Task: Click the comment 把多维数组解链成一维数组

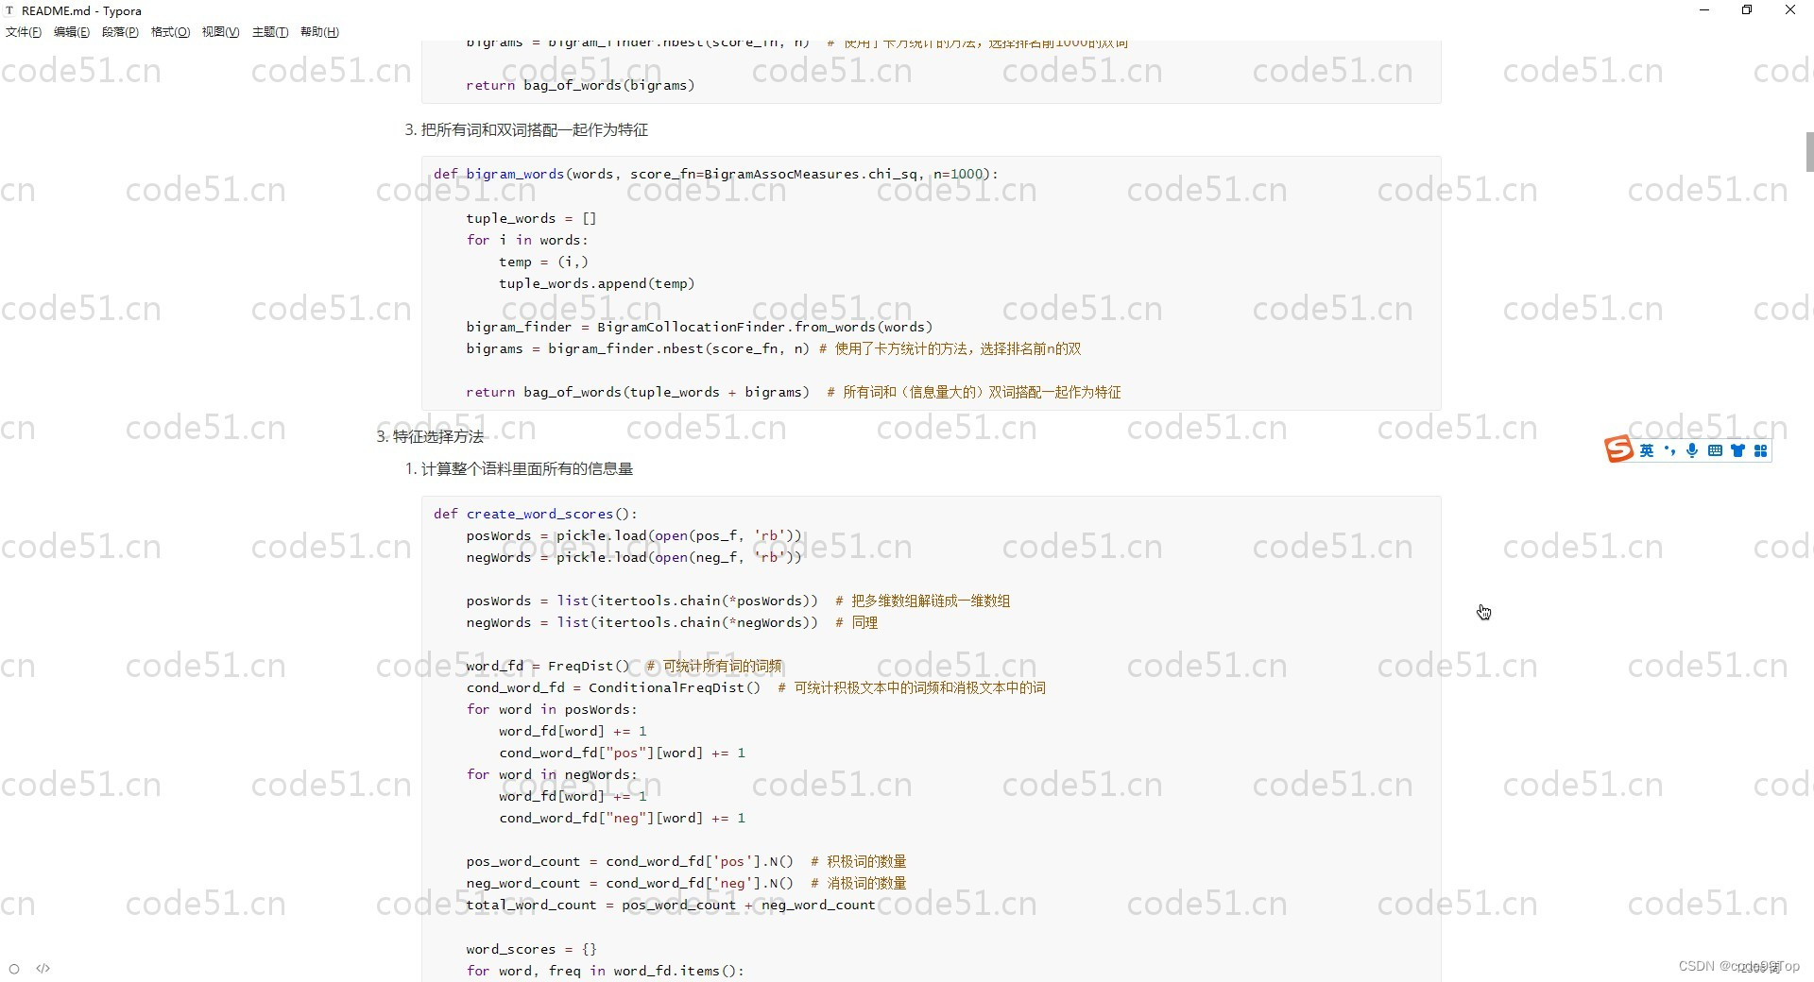Action: pos(931,601)
